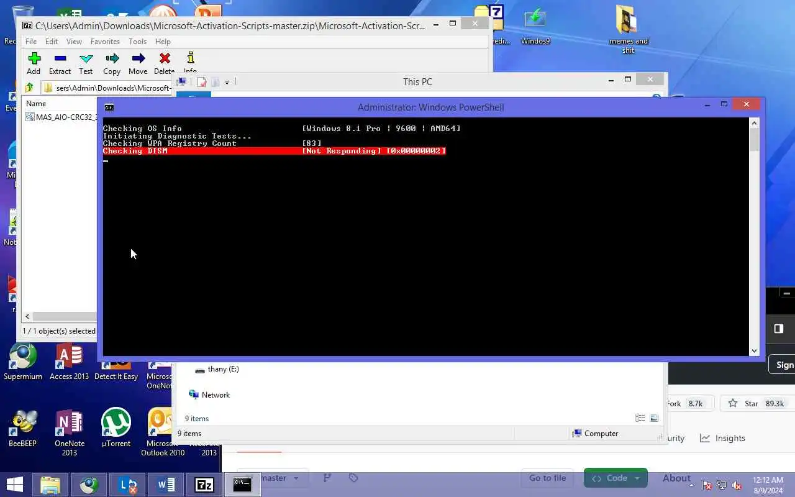
Task: Open Word from the taskbar
Action: tap(166, 485)
